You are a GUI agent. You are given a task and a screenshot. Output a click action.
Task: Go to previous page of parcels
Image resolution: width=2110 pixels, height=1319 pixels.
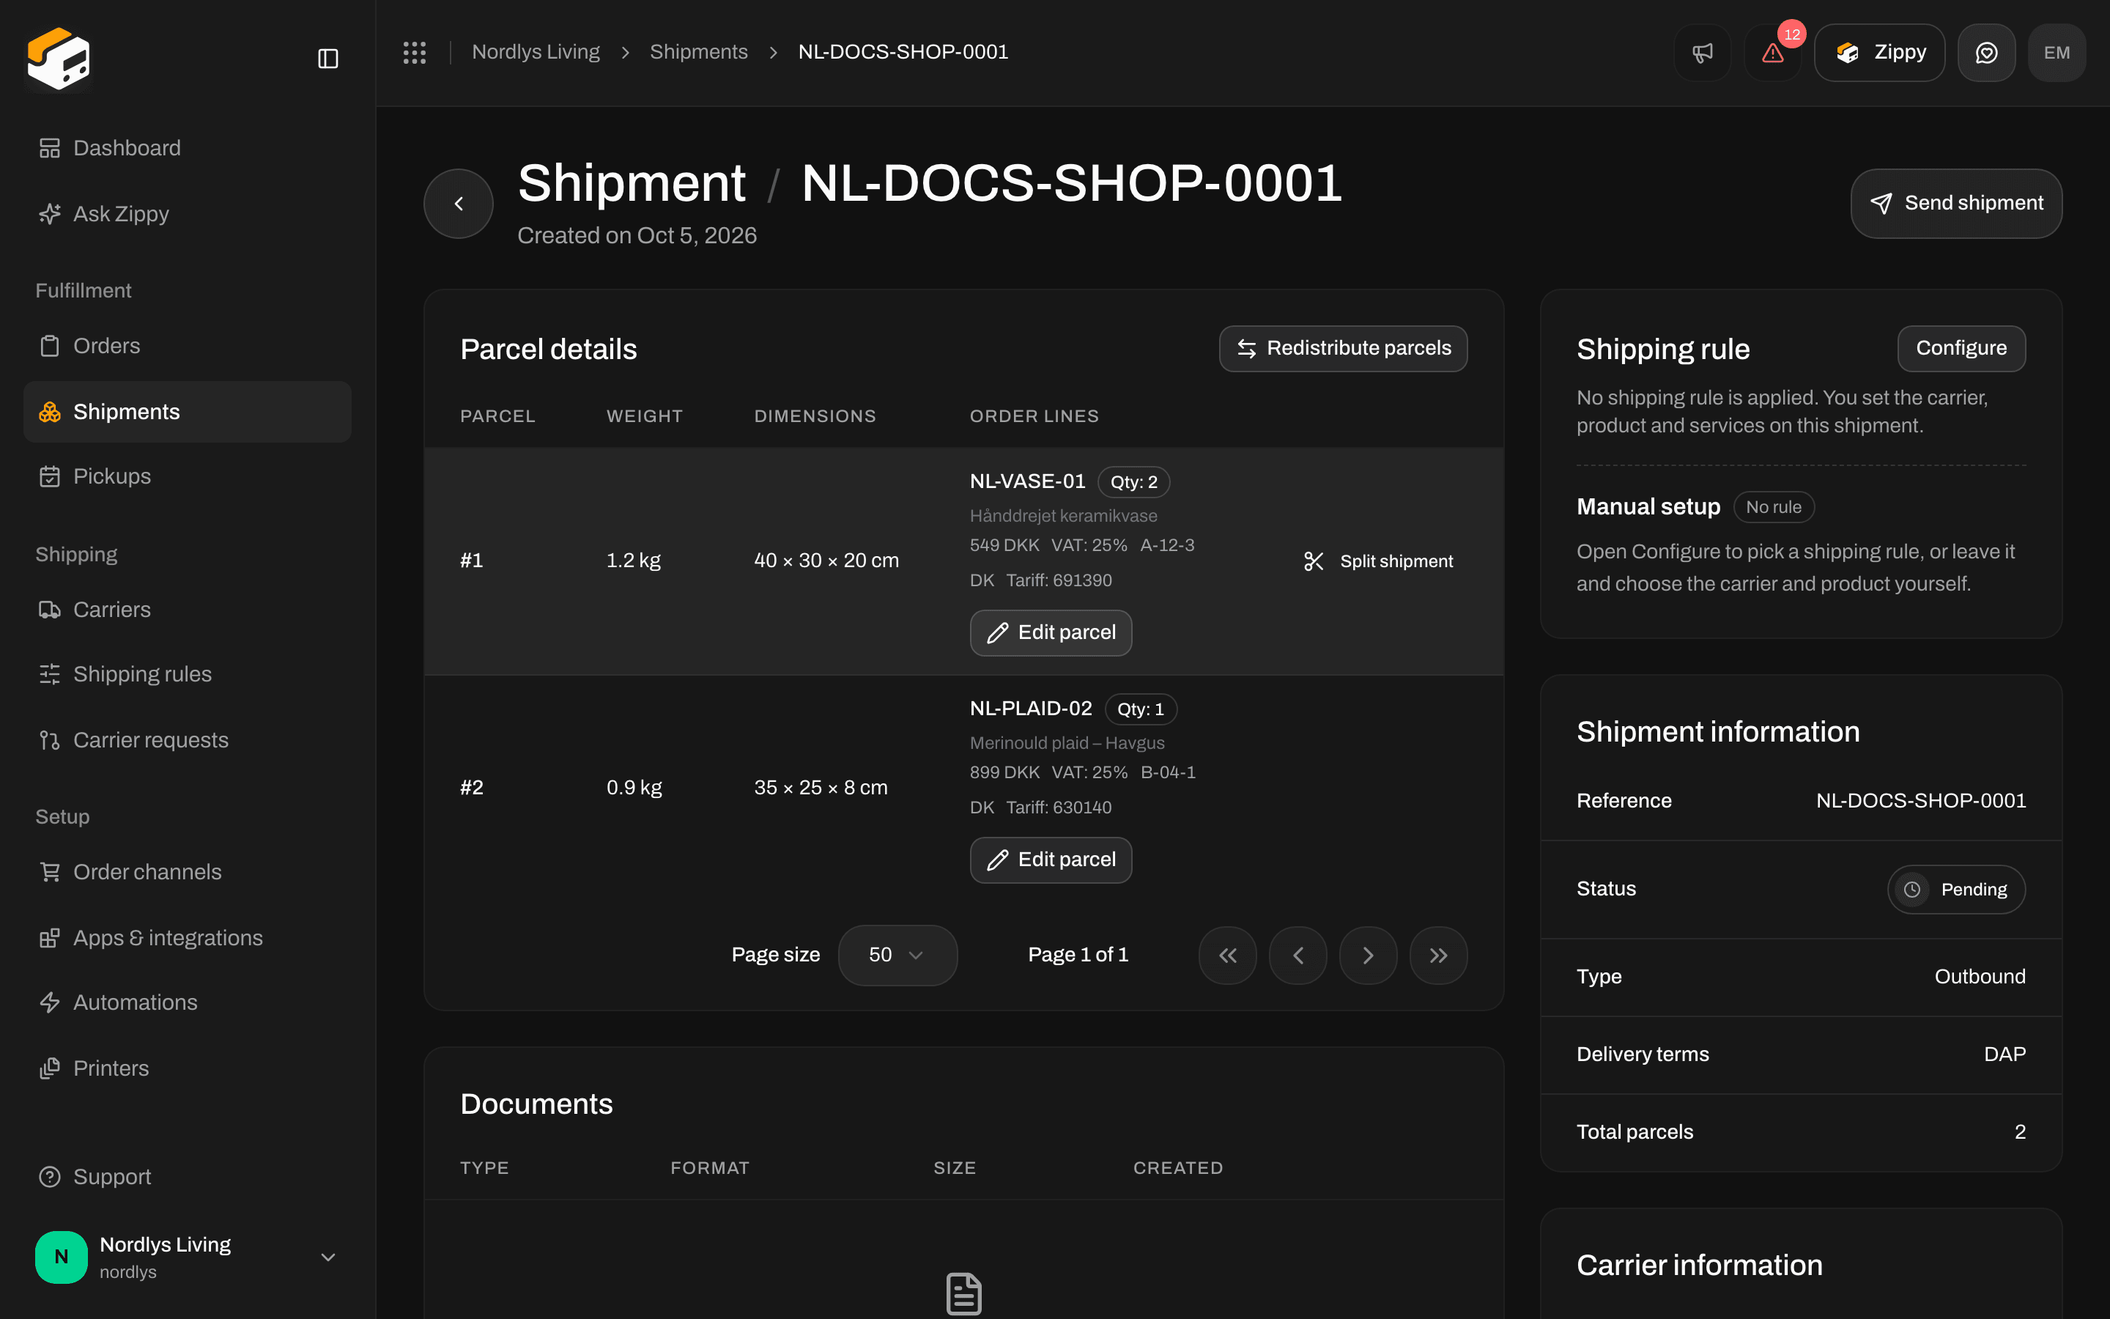[x=1298, y=956]
